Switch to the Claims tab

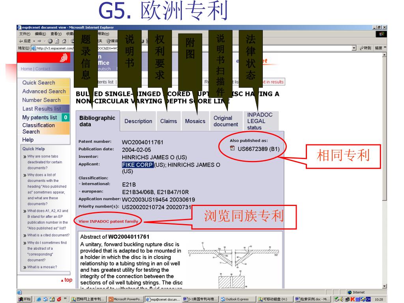168,121
